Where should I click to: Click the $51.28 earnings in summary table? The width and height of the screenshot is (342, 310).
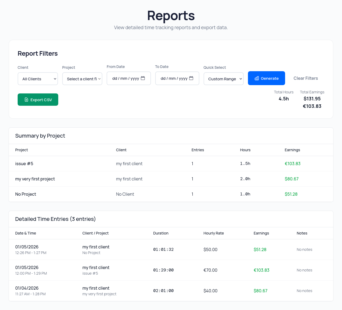click(291, 194)
